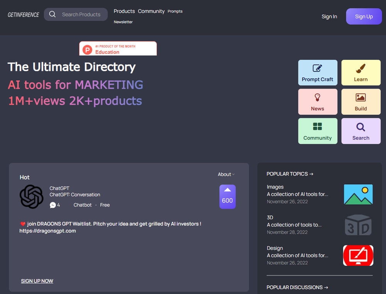Screen dimensions: 386x294
Task: Click ChatGPT: Conversation subtitle
Action: point(75,195)
